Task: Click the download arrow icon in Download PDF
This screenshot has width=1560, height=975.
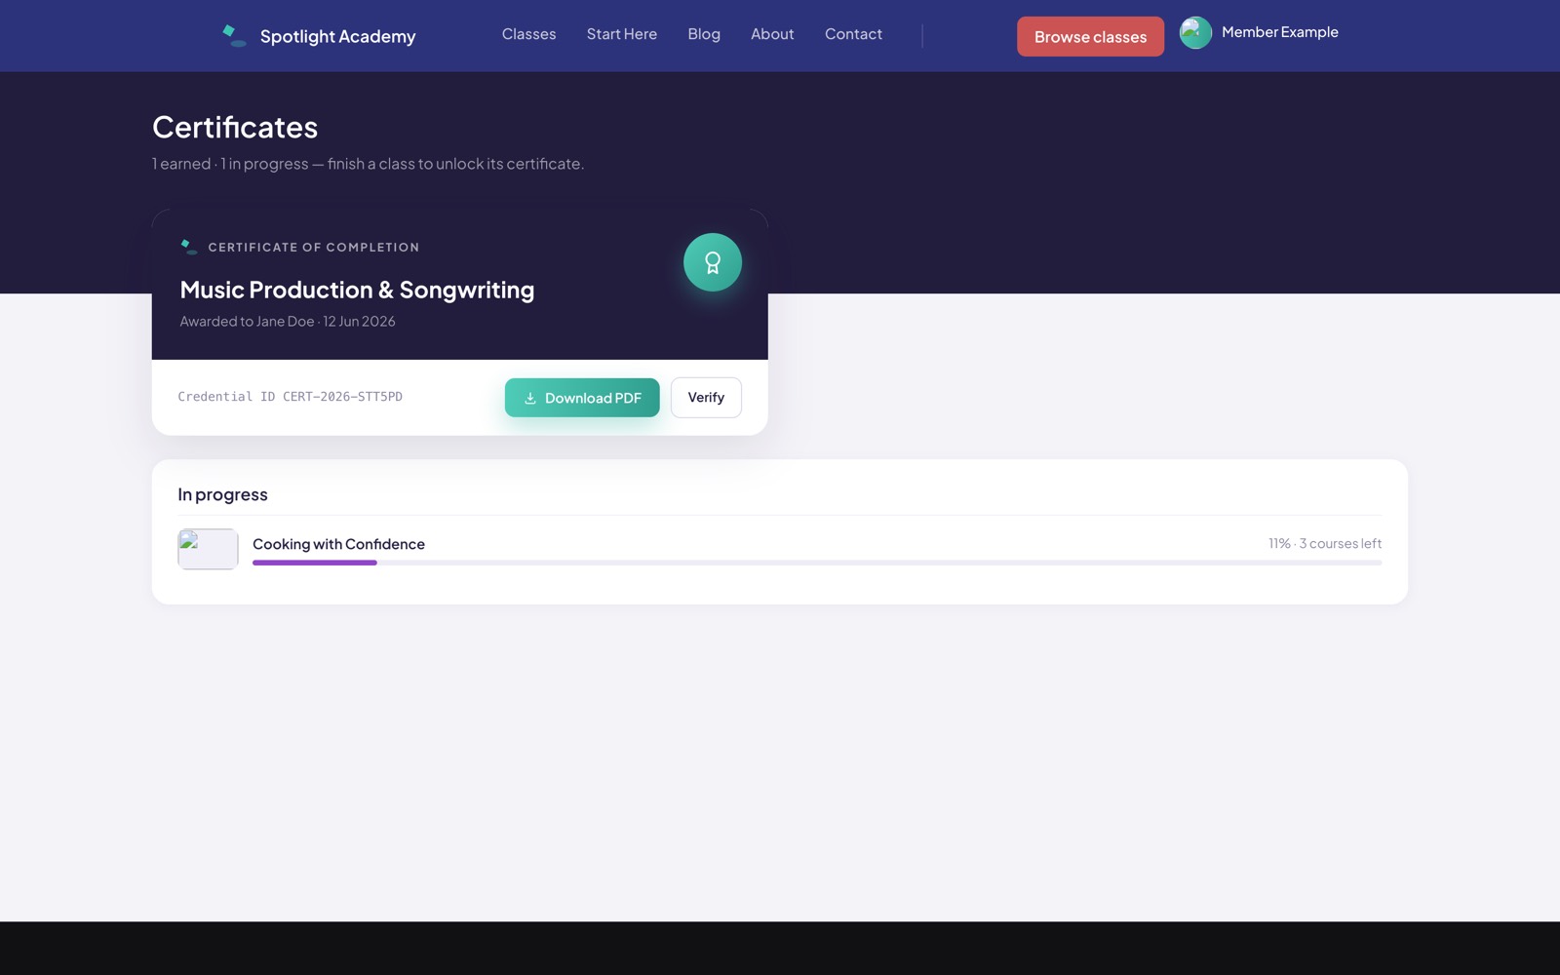Action: click(530, 398)
